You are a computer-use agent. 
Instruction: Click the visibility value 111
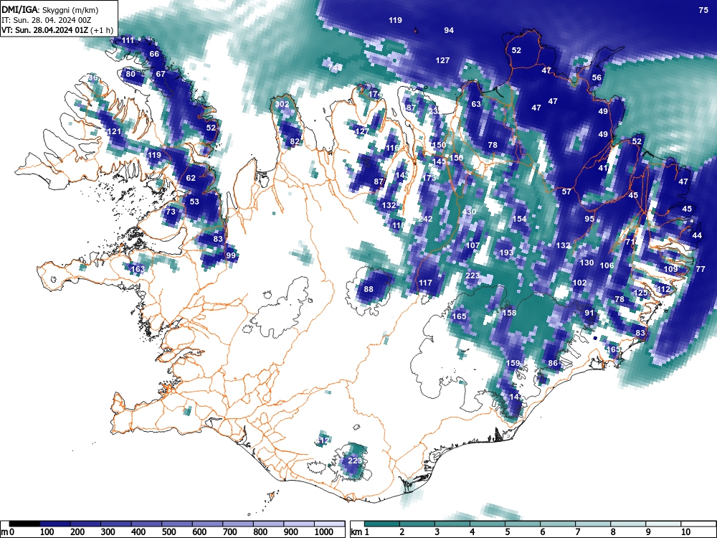128,41
